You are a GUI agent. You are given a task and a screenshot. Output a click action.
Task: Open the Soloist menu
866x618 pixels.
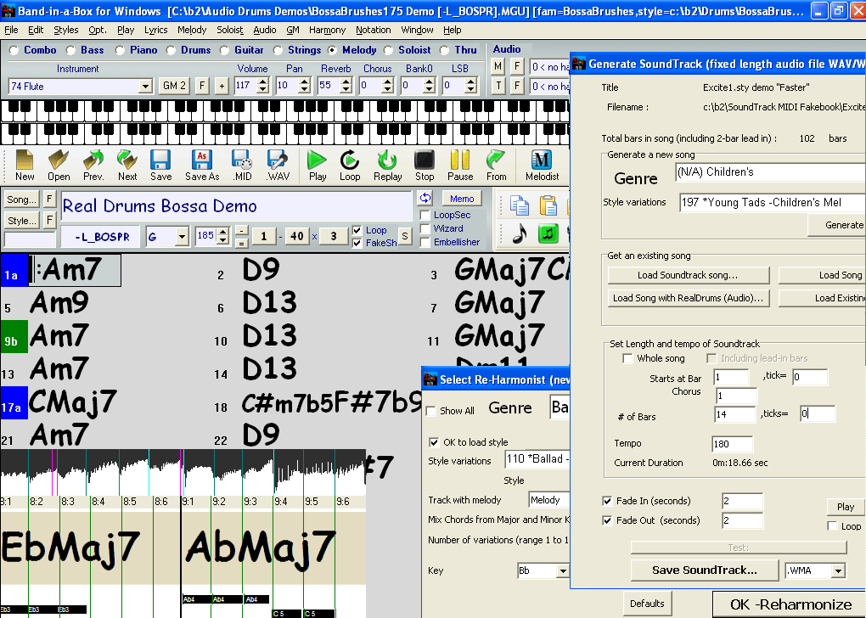[229, 30]
